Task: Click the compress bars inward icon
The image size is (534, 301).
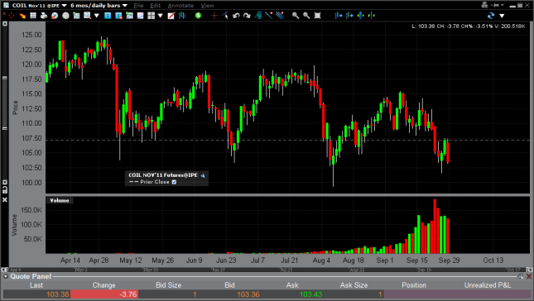Action: pos(372,16)
